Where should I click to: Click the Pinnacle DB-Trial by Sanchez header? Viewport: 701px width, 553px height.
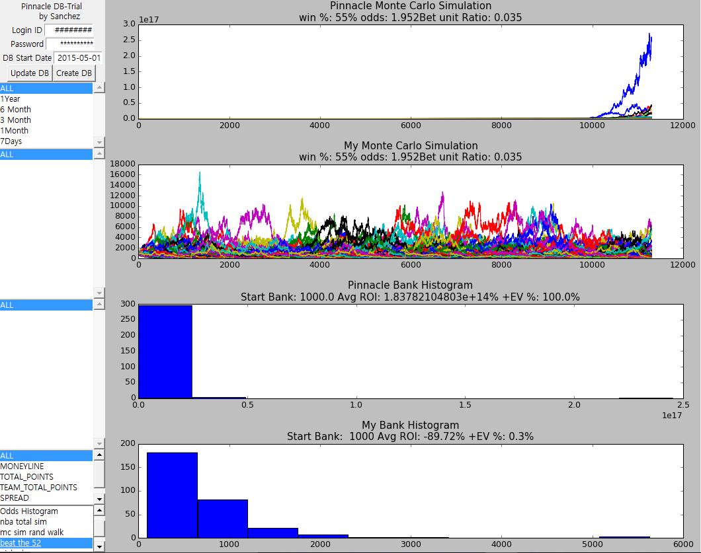pos(52,11)
